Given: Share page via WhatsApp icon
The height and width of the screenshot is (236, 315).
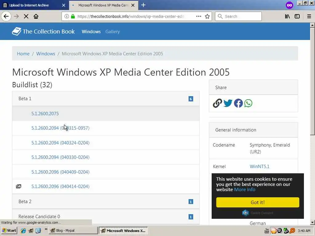Looking at the screenshot, I should coord(248,103).
